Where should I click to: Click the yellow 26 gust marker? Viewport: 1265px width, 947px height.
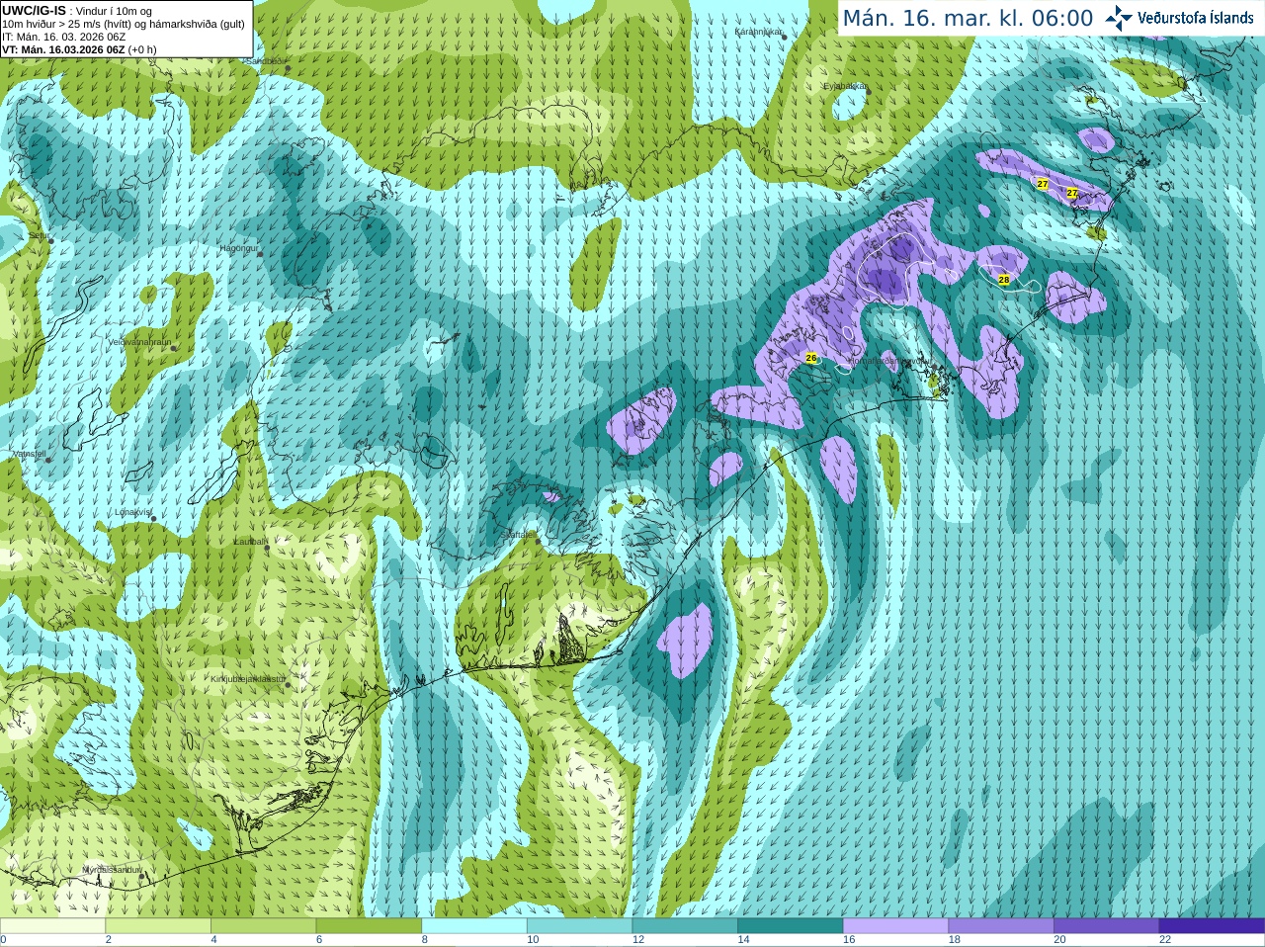pyautogui.click(x=811, y=358)
